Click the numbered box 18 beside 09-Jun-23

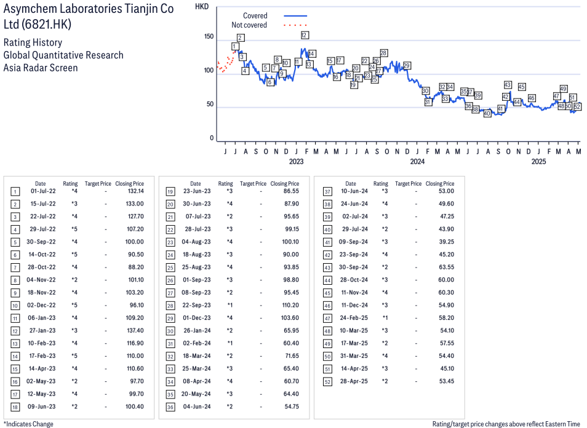pos(15,408)
